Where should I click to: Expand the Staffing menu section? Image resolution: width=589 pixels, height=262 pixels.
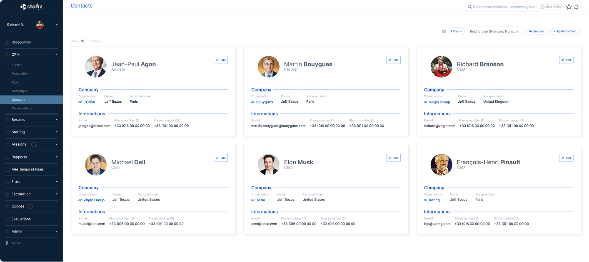tap(57, 132)
